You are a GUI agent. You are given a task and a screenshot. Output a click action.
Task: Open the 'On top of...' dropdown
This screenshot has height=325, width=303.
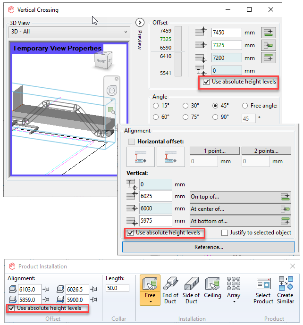pos(240,197)
